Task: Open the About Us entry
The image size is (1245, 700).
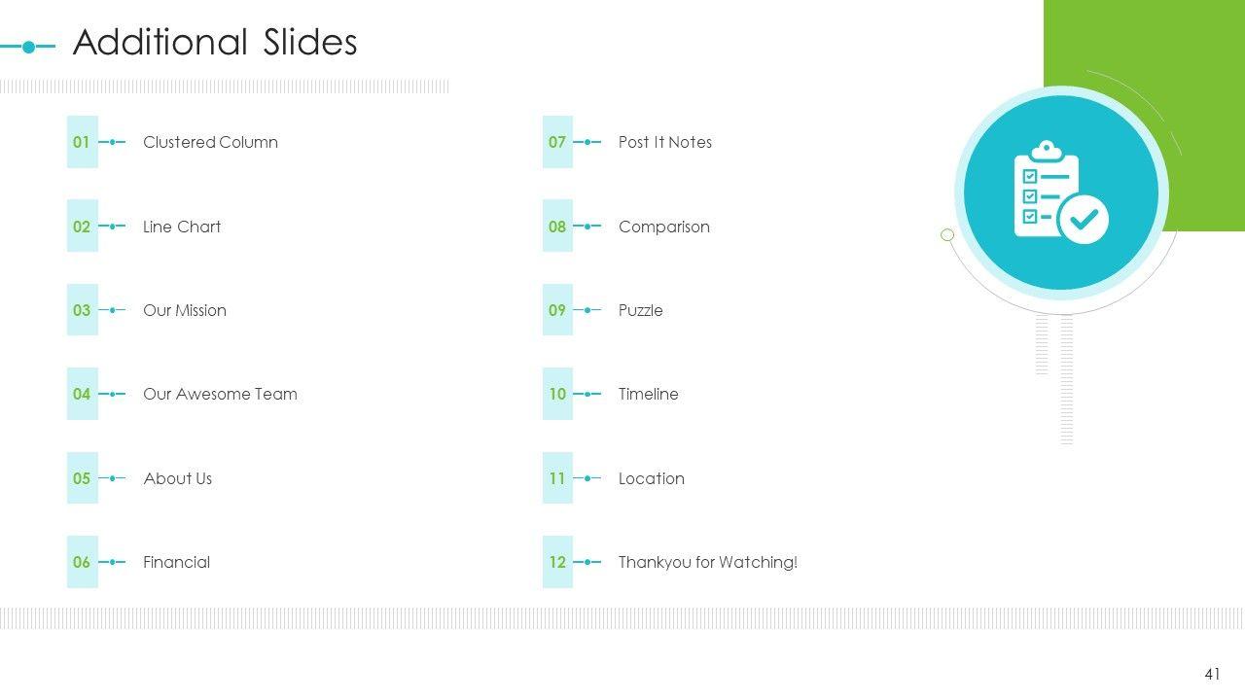Action: point(177,478)
